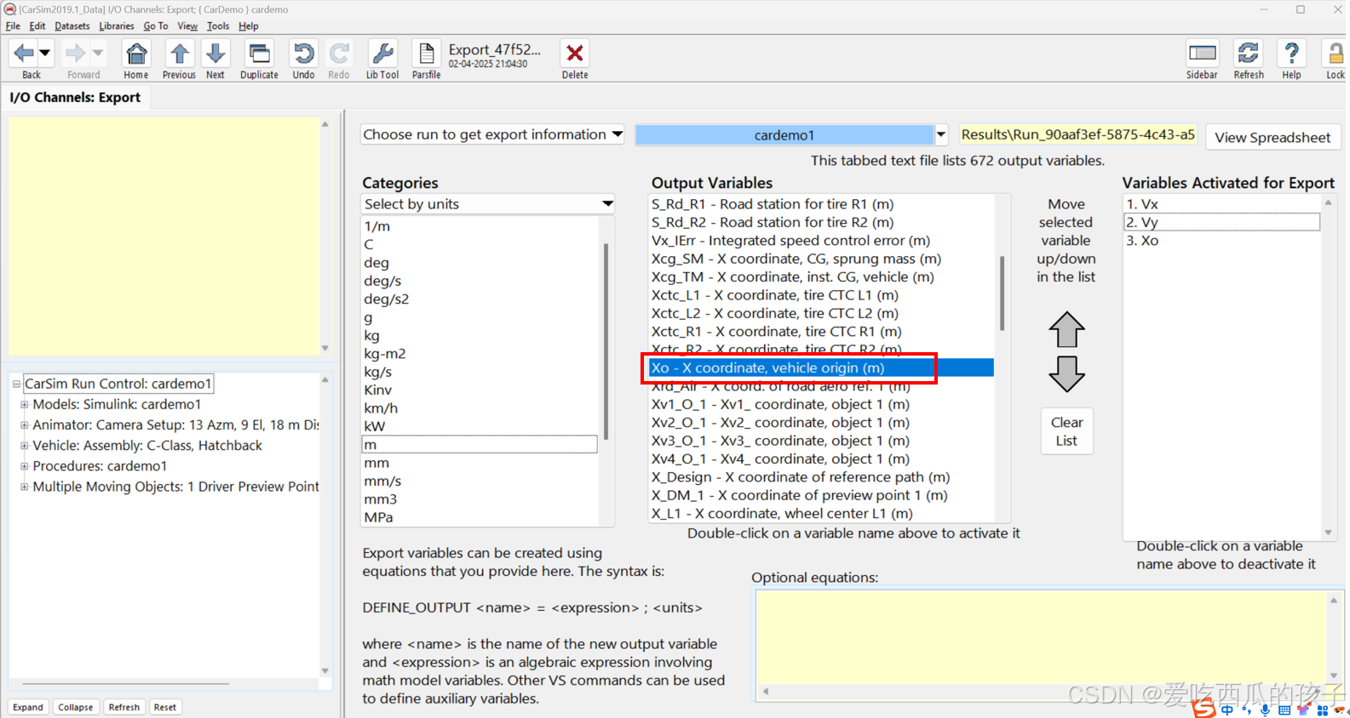
Task: Expand the Multiple Moving Objects node
Action: point(24,487)
